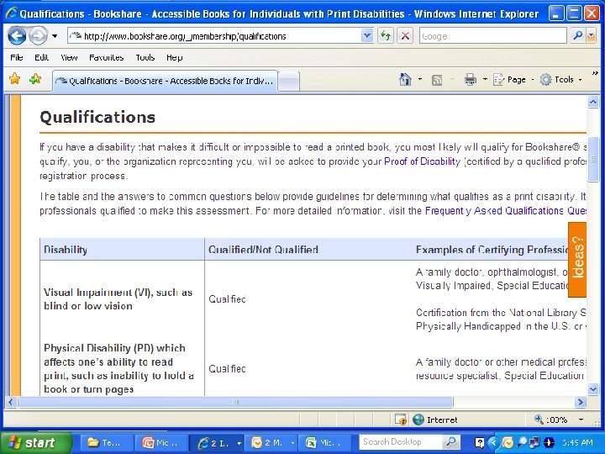Viewport: 605px width, 454px height.
Task: Open the Tools menu in menu bar
Action: point(145,57)
